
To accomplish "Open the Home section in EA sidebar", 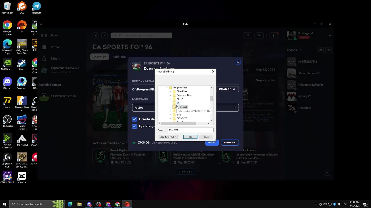I will 54,36.
